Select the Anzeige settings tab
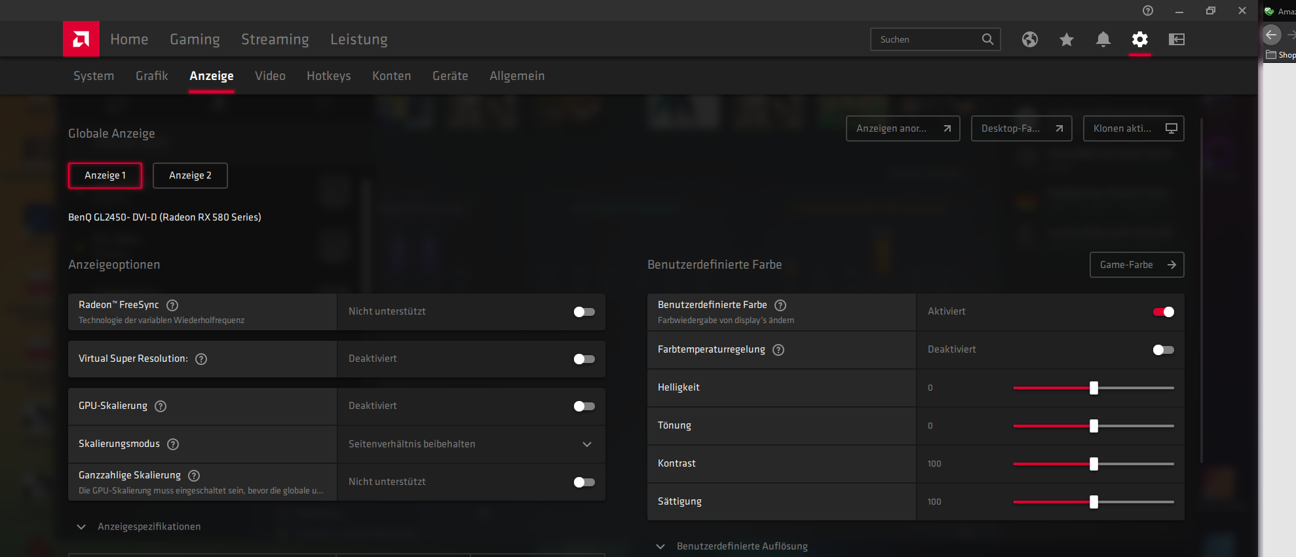1296x557 pixels. [x=212, y=76]
